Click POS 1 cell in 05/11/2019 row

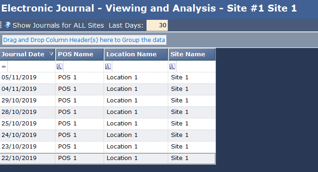tap(79, 77)
